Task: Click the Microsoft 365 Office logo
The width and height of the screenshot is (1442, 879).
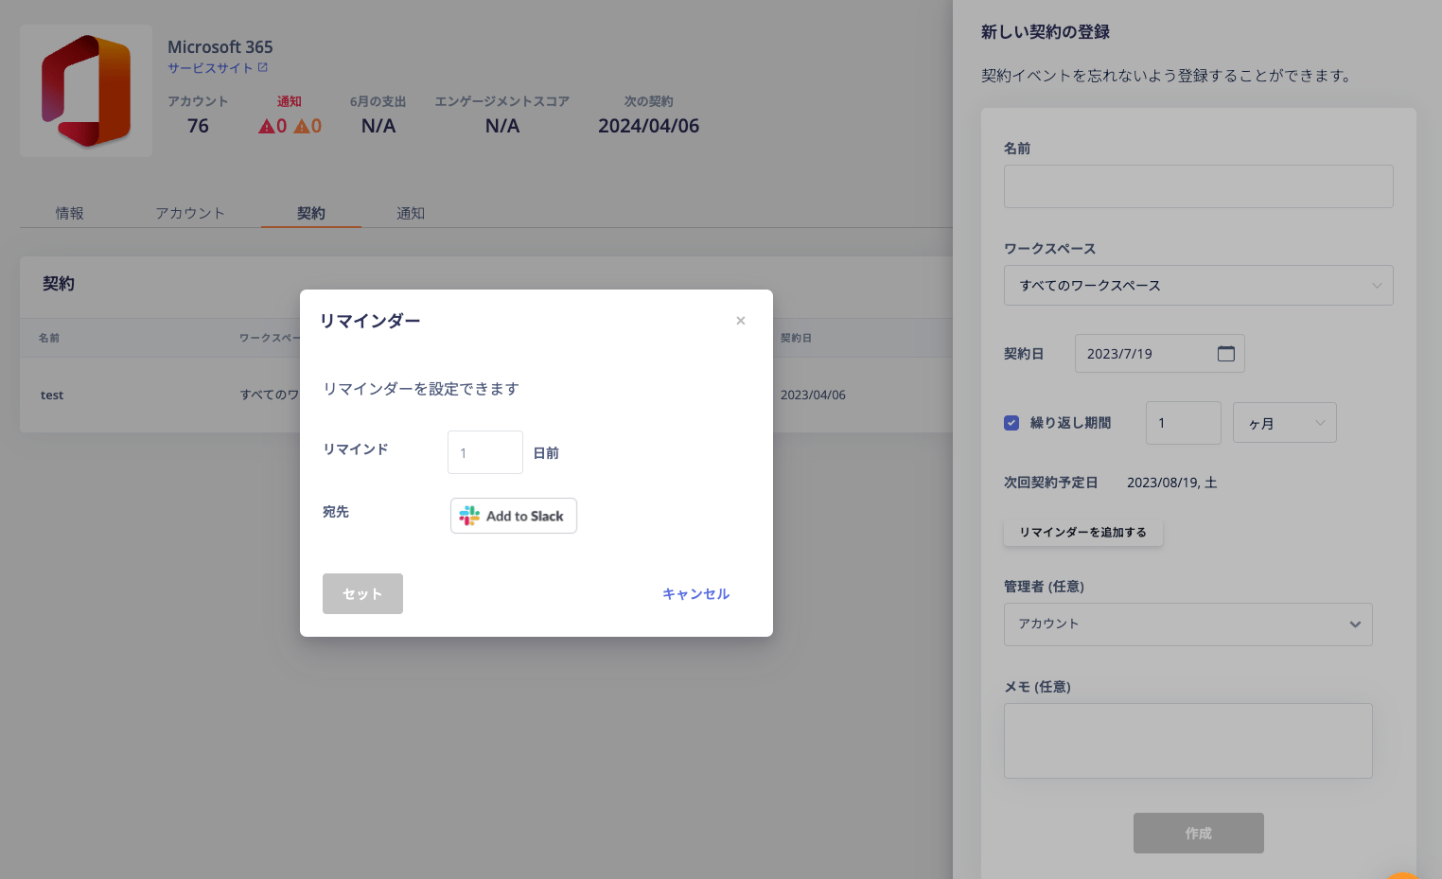Action: coord(86,91)
